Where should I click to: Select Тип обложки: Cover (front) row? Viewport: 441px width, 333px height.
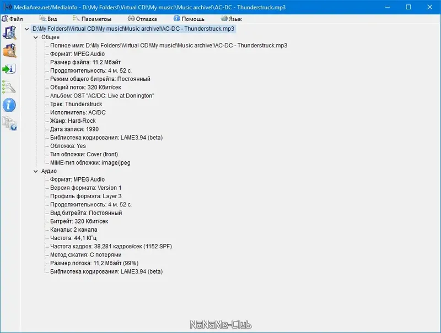pyautogui.click(x=84, y=155)
